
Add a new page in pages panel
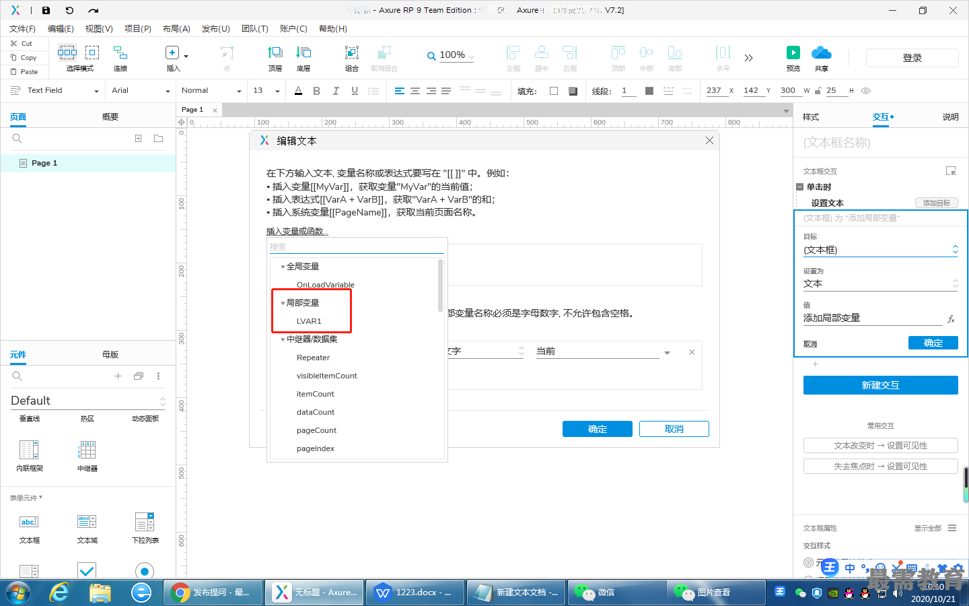pos(138,138)
